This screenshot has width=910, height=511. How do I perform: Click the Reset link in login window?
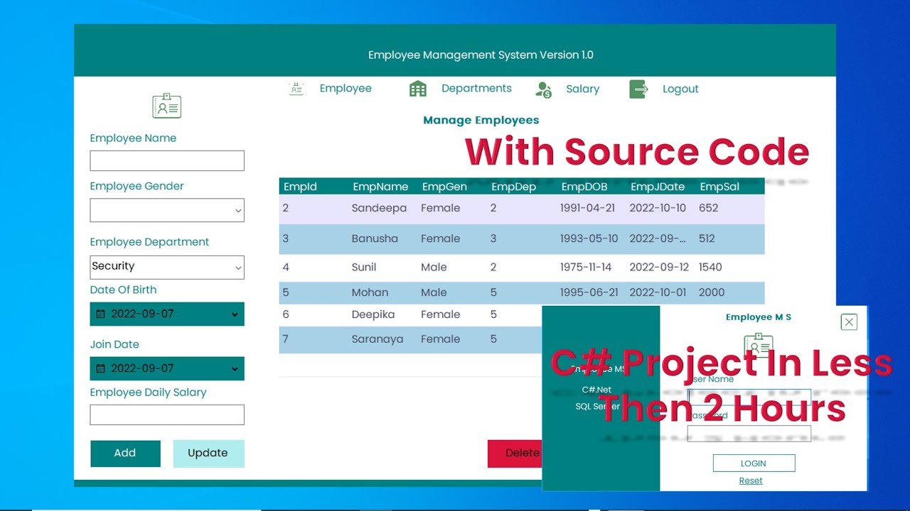click(x=751, y=480)
